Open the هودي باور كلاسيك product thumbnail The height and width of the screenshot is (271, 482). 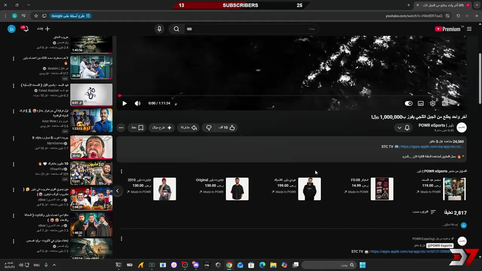click(x=310, y=189)
